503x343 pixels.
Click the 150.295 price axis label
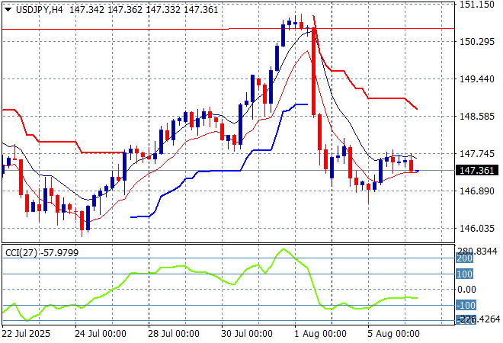click(x=477, y=42)
